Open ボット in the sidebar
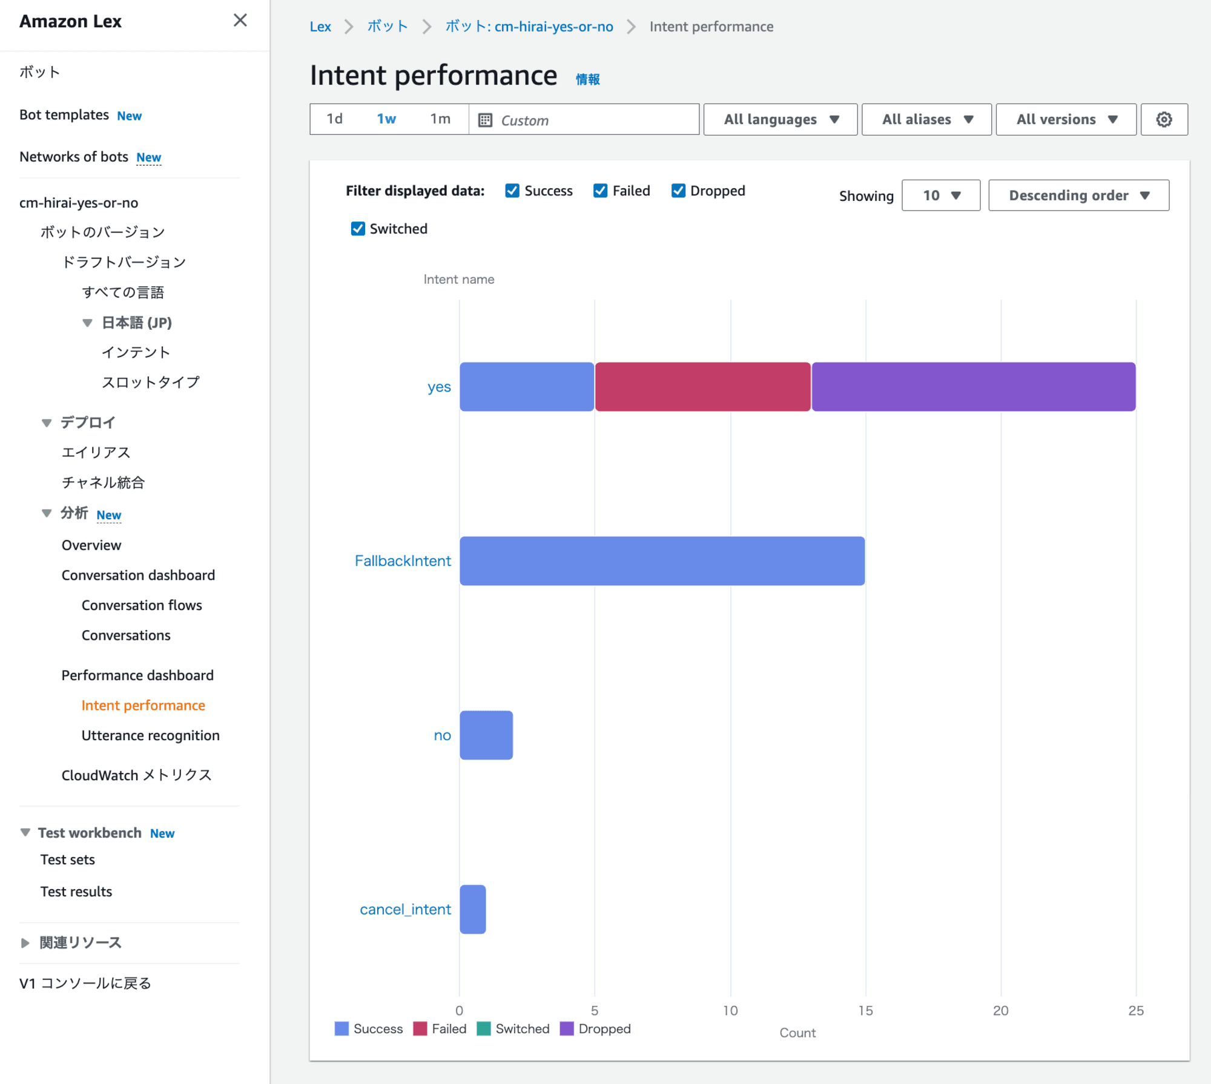1211x1084 pixels. pos(40,72)
